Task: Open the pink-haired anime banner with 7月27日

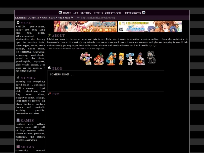Action: tap(85, 26)
